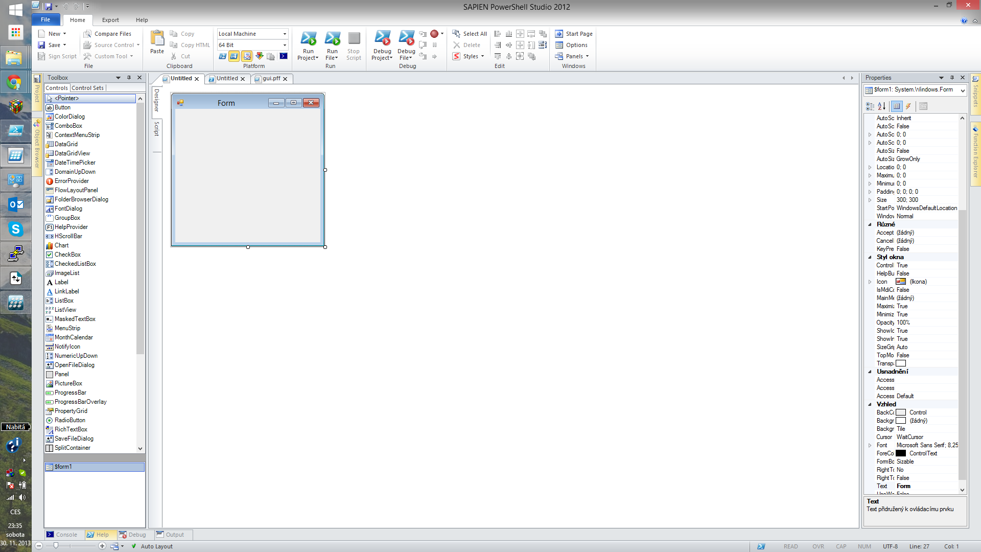Viewport: 981px width, 552px height.
Task: Click the Debug Project icon
Action: pyautogui.click(x=382, y=39)
